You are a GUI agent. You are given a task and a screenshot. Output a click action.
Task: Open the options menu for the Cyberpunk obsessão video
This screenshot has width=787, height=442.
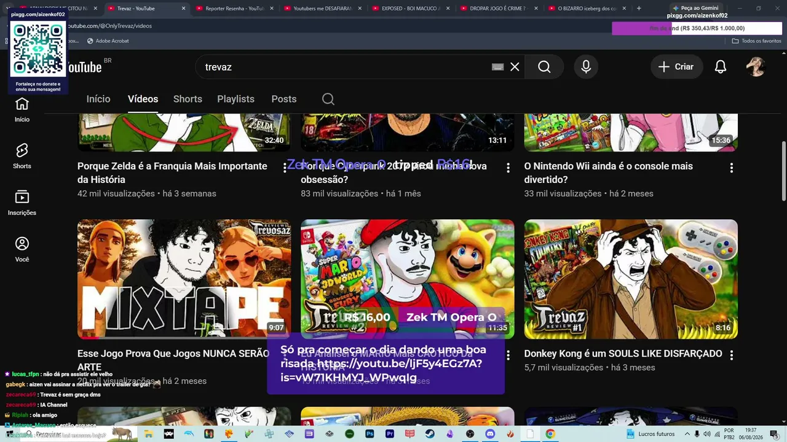(x=508, y=168)
